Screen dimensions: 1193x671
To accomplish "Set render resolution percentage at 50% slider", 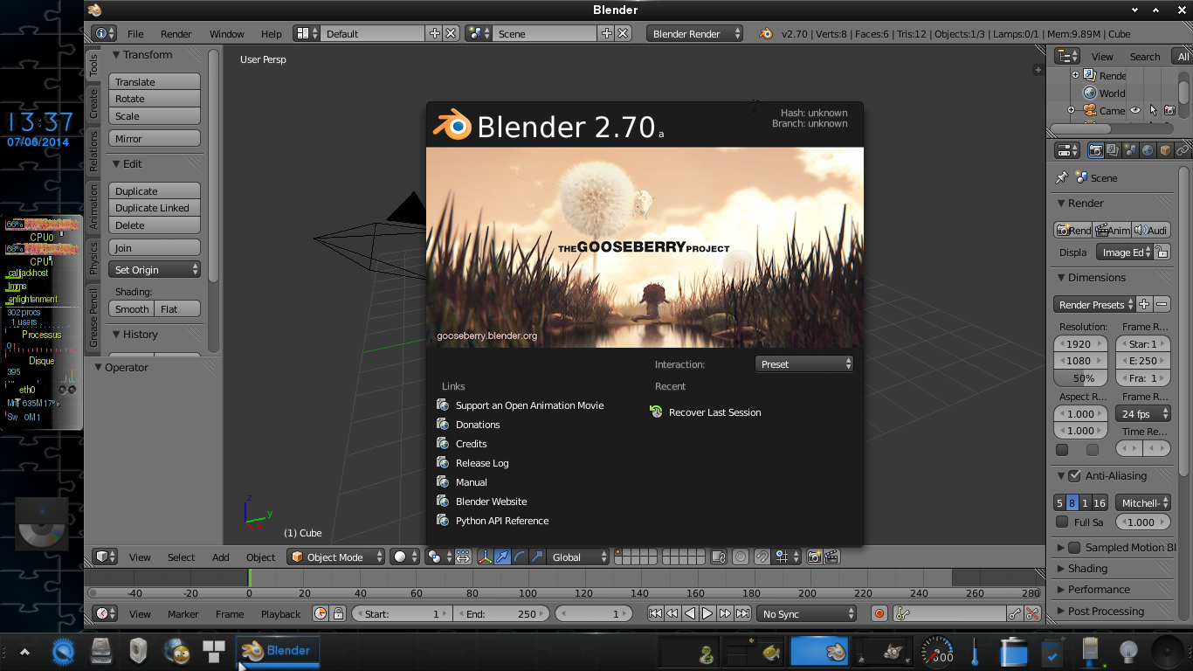I will 1083,378.
